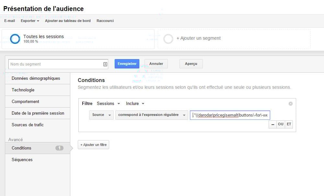Image resolution: width=324 pixels, height=196 pixels.
Task: Click the Conditions heading in the main panel
Action: (x=91, y=80)
